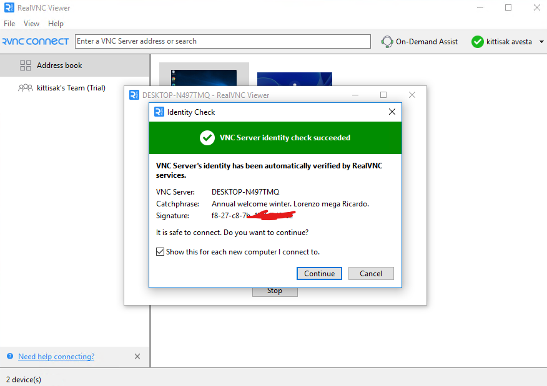Image resolution: width=547 pixels, height=386 pixels.
Task: Expand the kittisak avesta account dropdown
Action: click(x=541, y=42)
